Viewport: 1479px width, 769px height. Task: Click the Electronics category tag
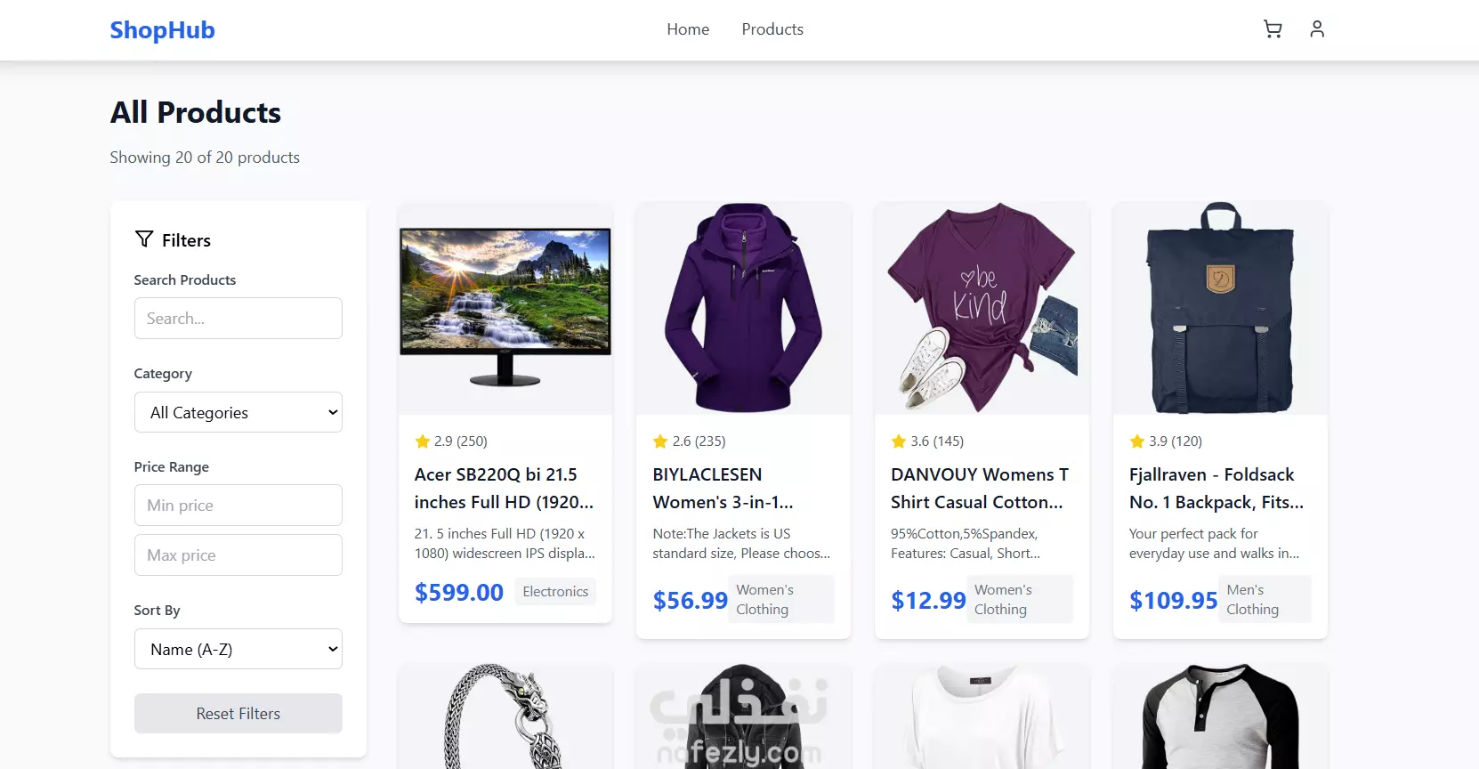point(555,591)
